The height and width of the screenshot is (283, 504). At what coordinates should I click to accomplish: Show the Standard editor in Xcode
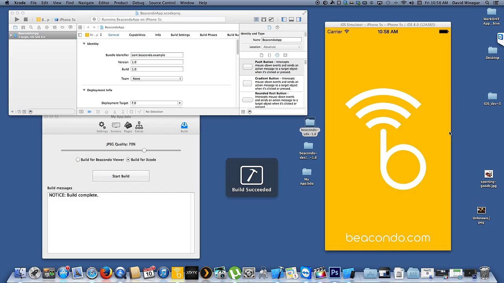pyautogui.click(x=256, y=19)
